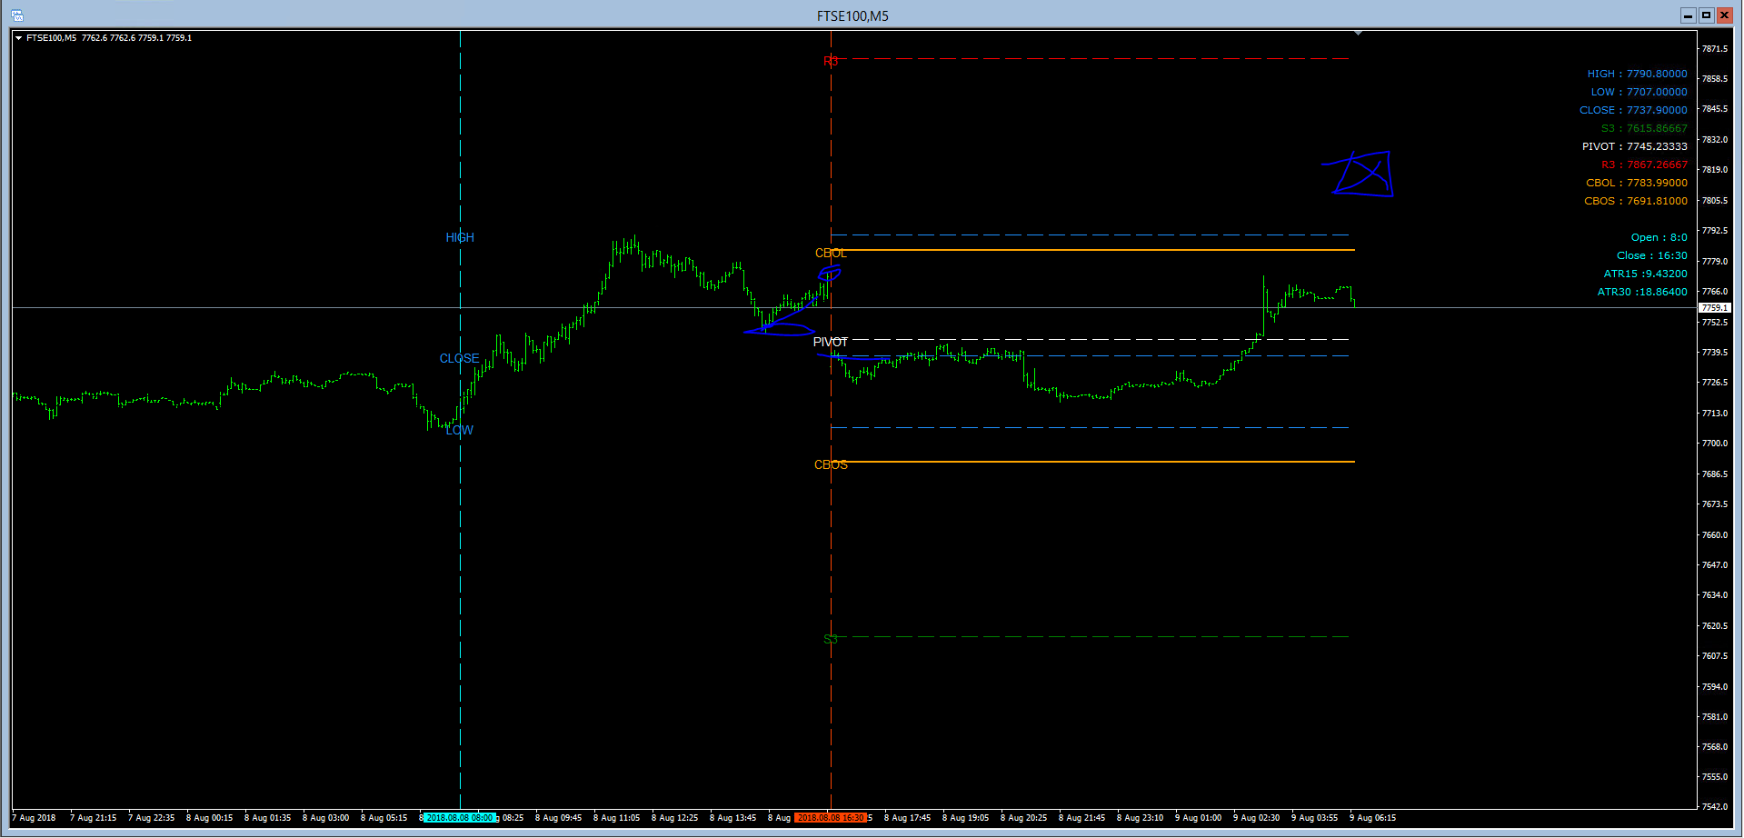Minimize the FTSE100,M5 chart window
The height and width of the screenshot is (838, 1744).
1688,15
